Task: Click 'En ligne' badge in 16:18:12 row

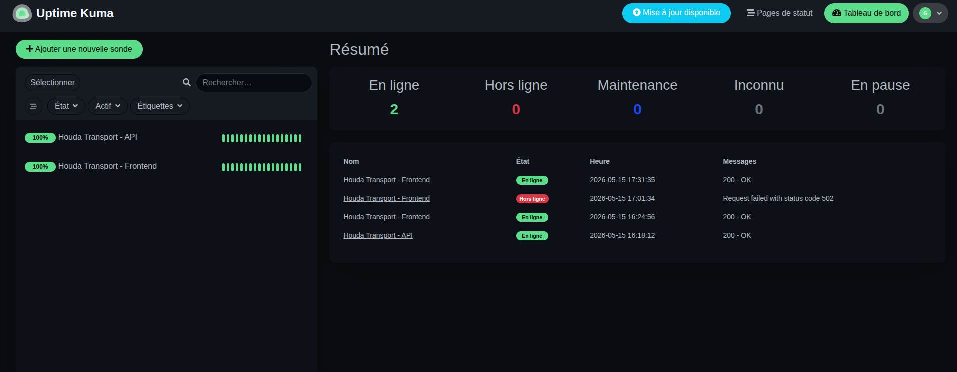Action: [532, 236]
